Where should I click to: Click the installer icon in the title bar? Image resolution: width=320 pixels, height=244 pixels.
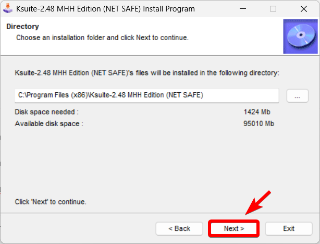pyautogui.click(x=7, y=9)
